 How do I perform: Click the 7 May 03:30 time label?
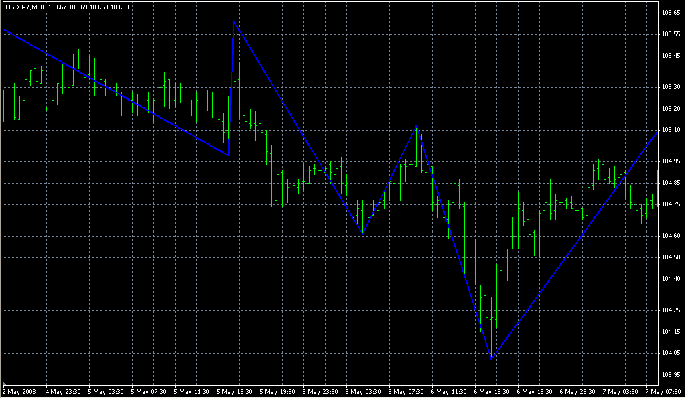(x=620, y=392)
